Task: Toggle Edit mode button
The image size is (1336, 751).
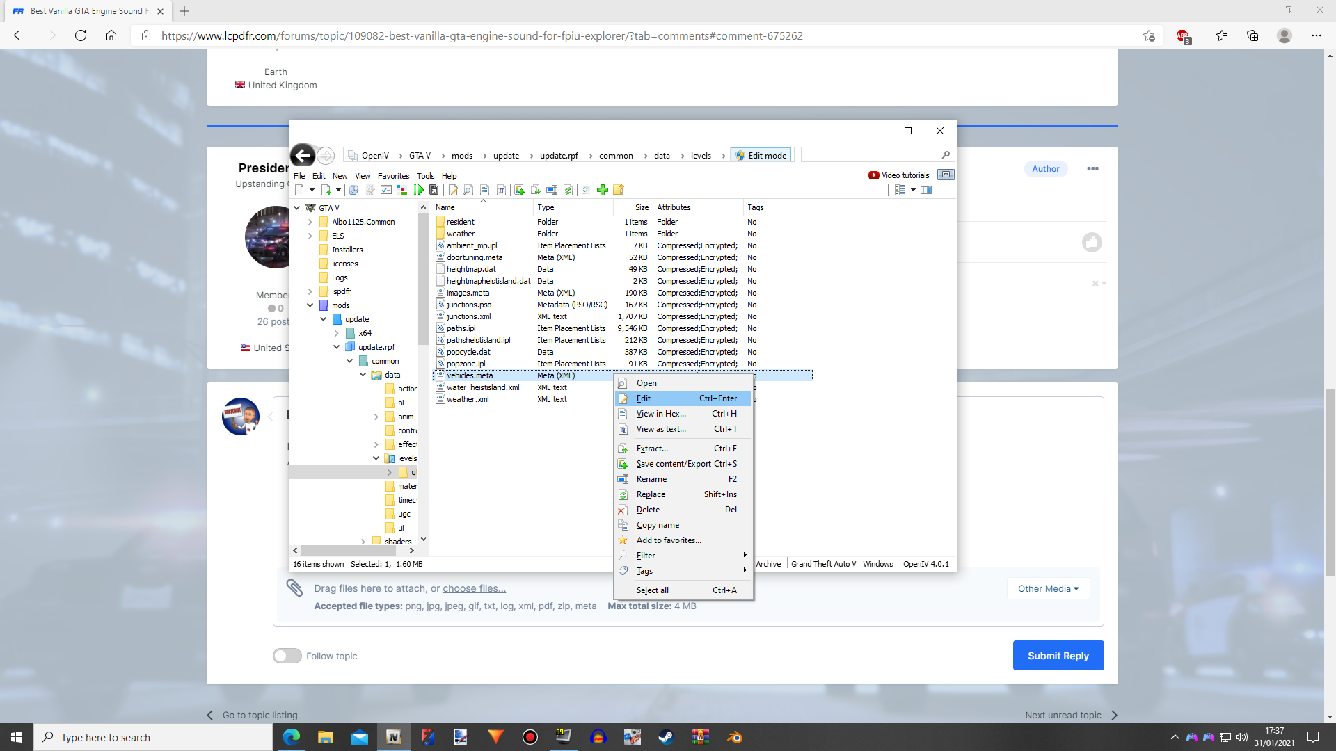Action: tap(761, 155)
